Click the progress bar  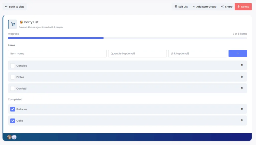[x=127, y=38]
